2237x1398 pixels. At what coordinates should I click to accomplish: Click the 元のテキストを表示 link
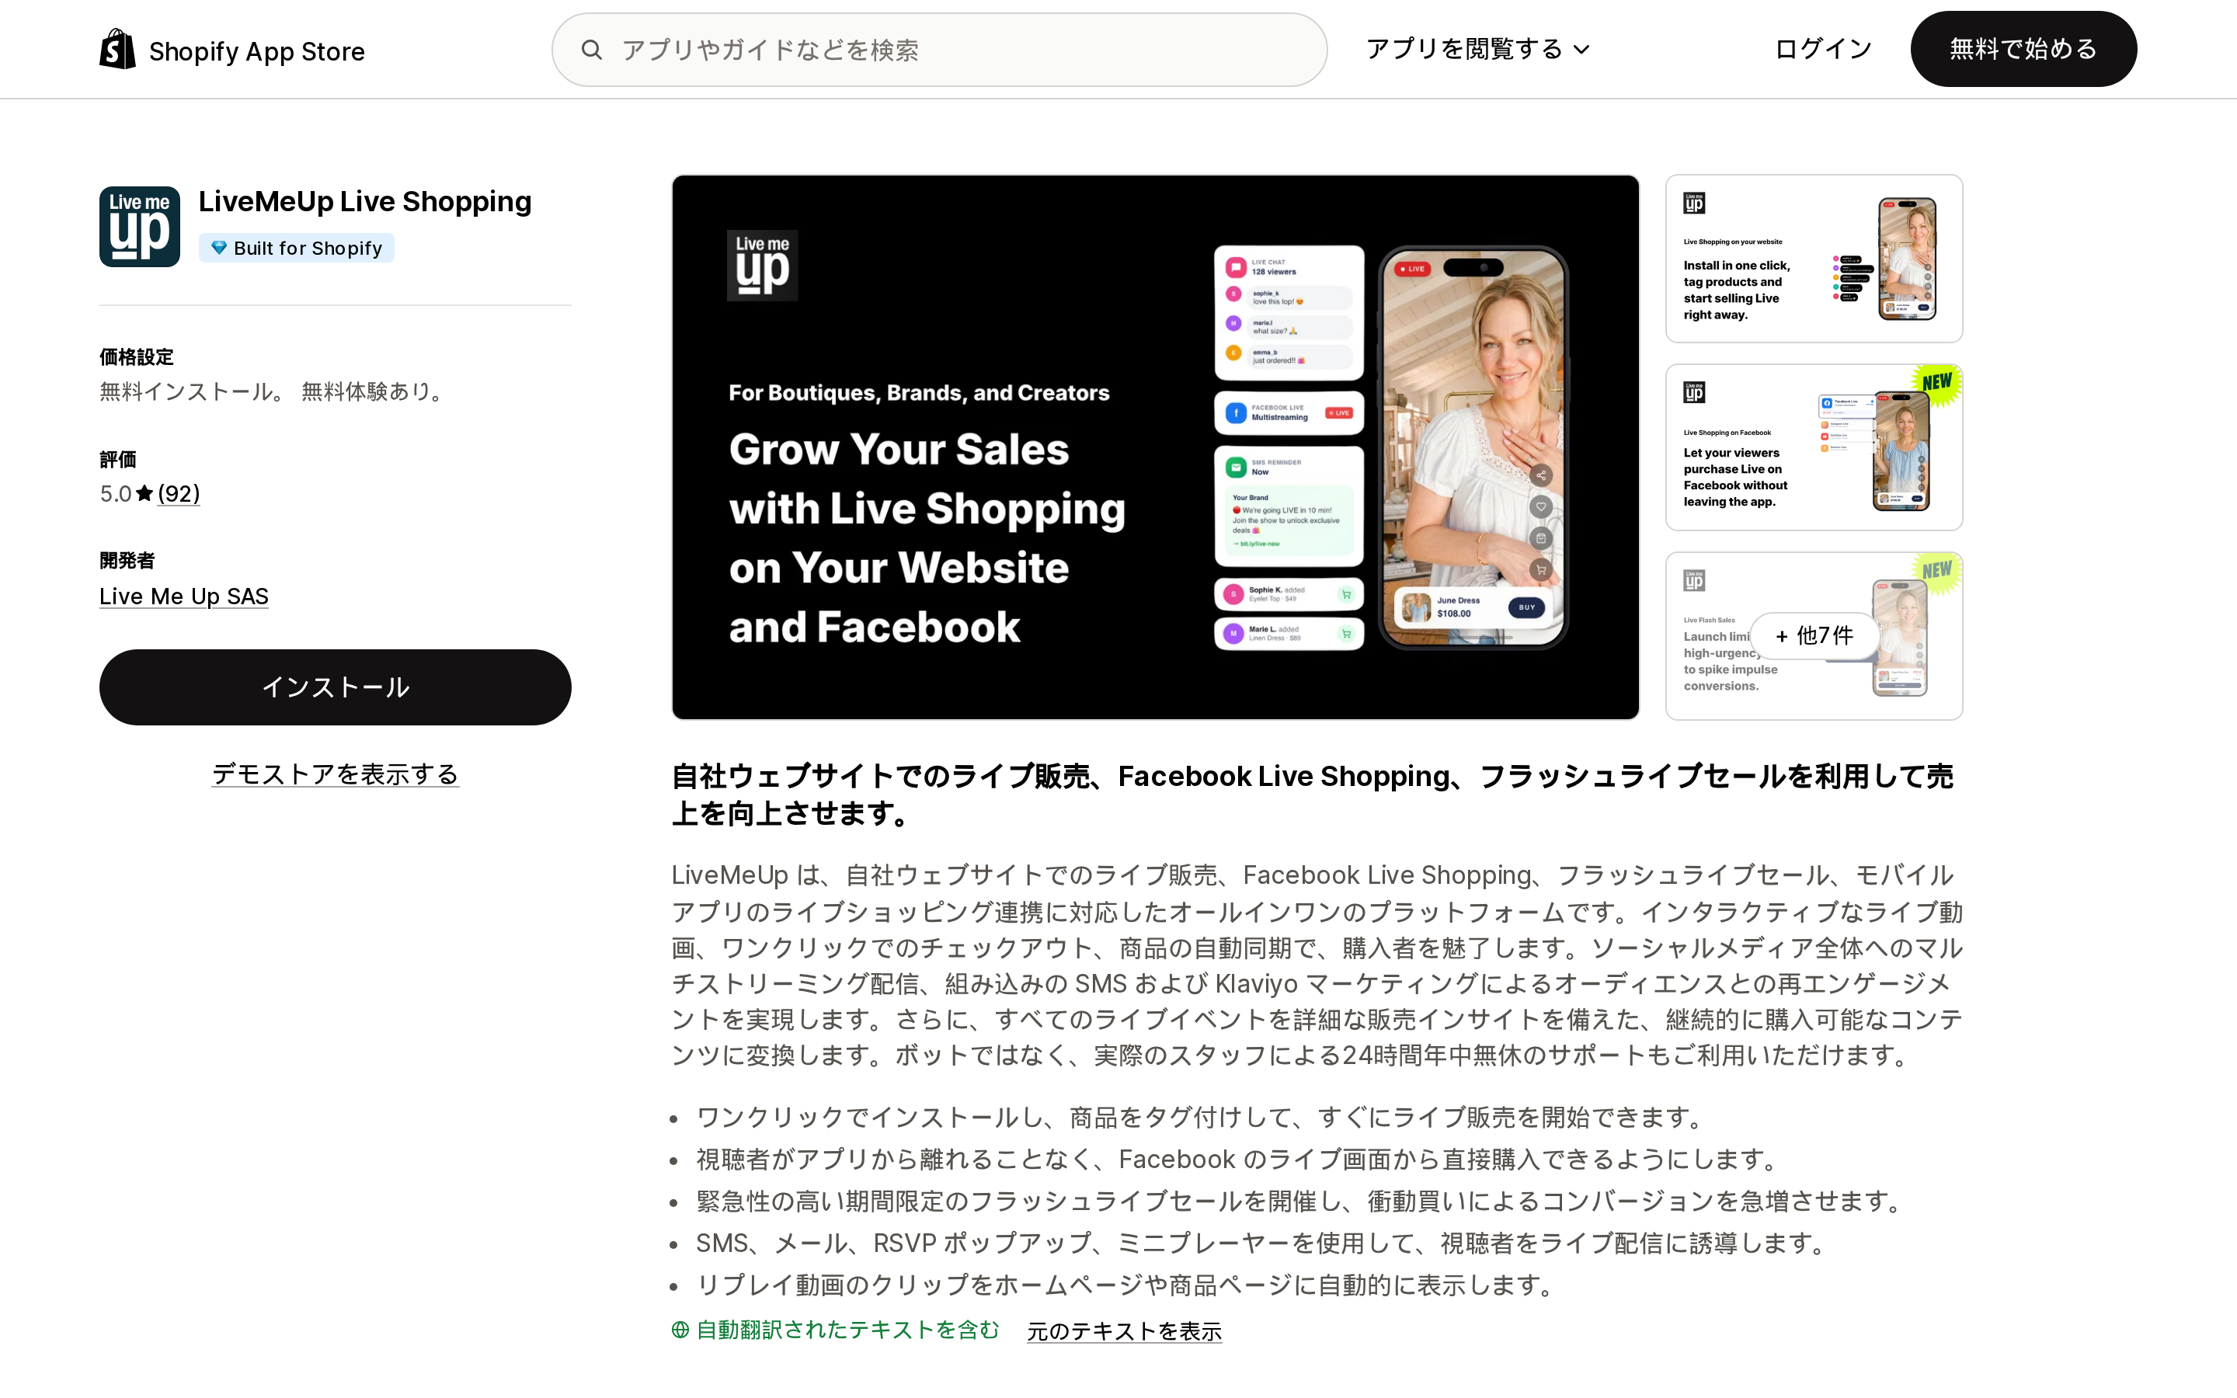(x=1124, y=1330)
